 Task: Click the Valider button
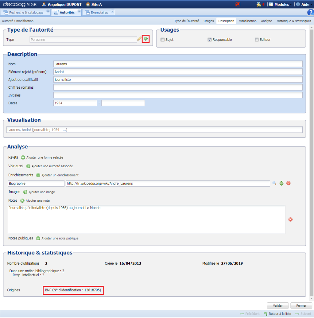[x=278, y=305]
